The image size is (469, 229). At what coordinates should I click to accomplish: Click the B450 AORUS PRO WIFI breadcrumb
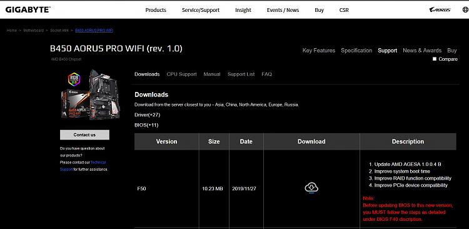coord(94,31)
